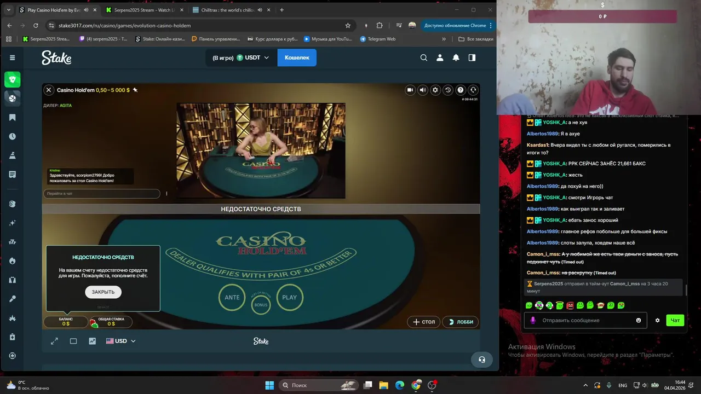The width and height of the screenshot is (701, 394).
Task: Enter fullscreen with the expand arrows icon
Action: pos(54,341)
